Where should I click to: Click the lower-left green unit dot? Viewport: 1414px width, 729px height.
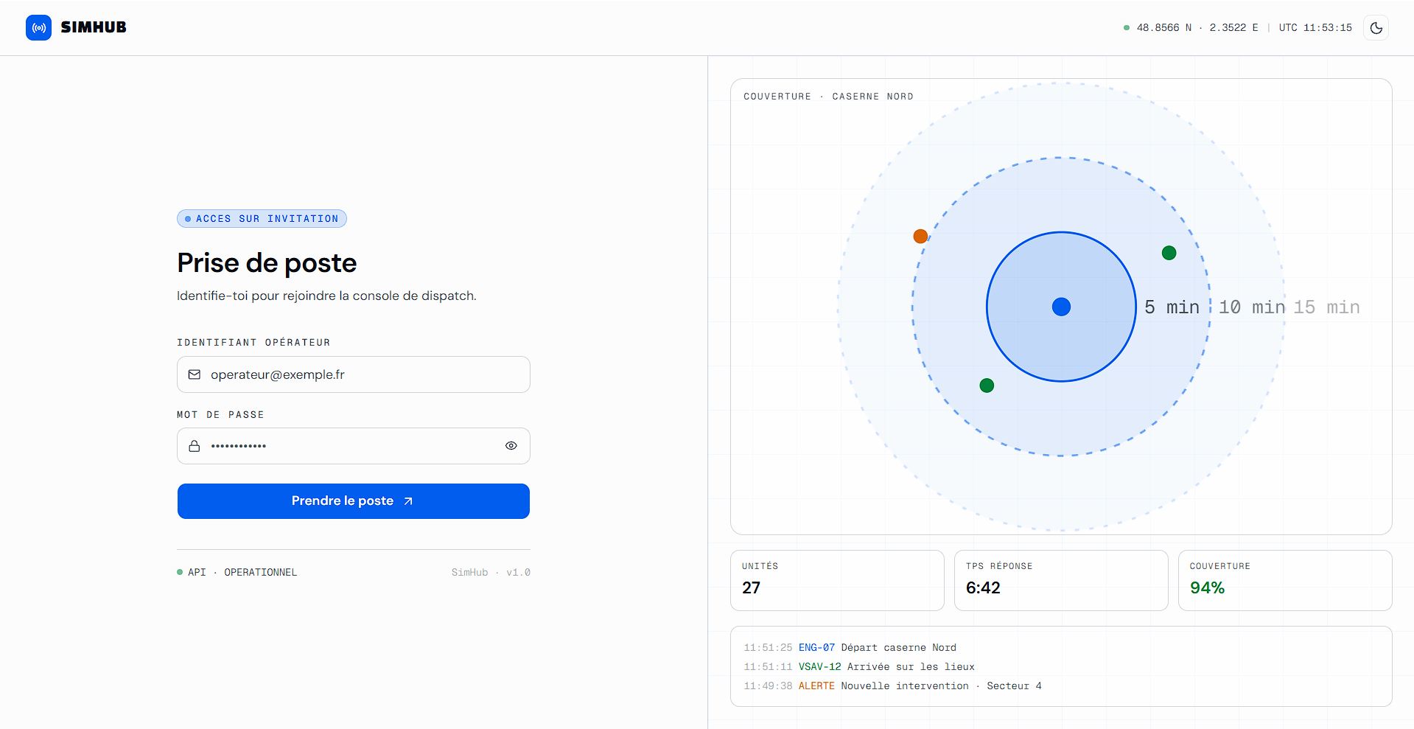[x=987, y=386]
